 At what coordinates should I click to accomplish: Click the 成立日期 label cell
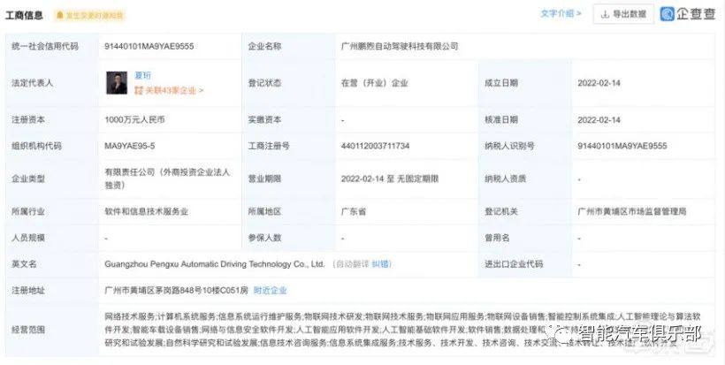tap(525, 83)
